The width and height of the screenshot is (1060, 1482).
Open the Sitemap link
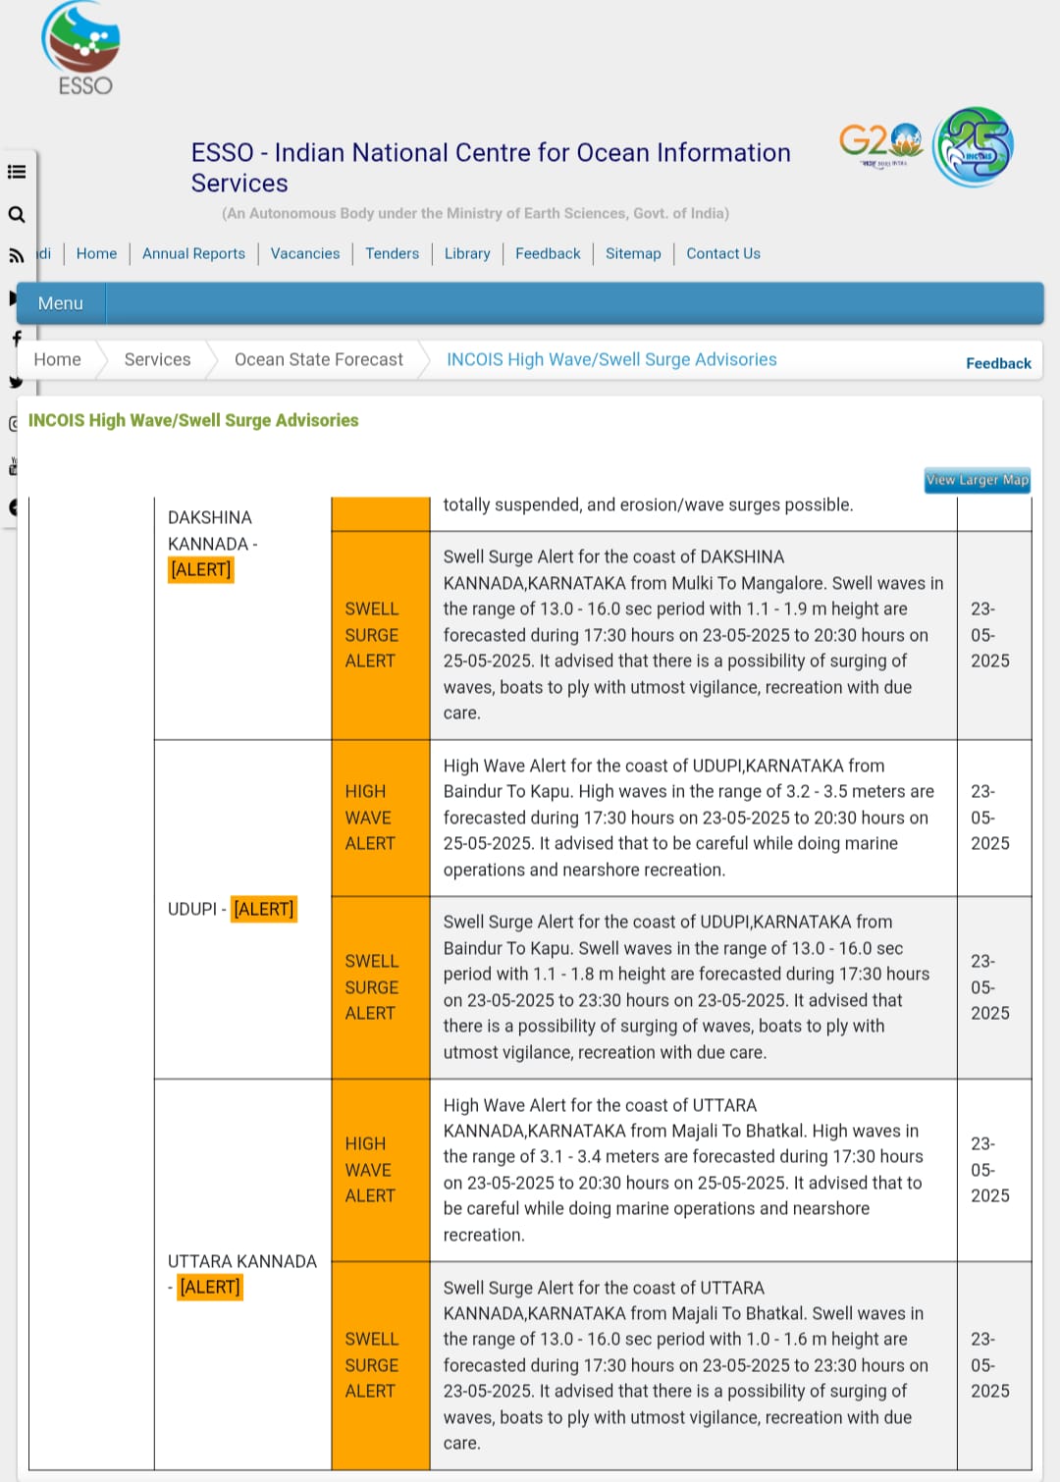pyautogui.click(x=633, y=253)
